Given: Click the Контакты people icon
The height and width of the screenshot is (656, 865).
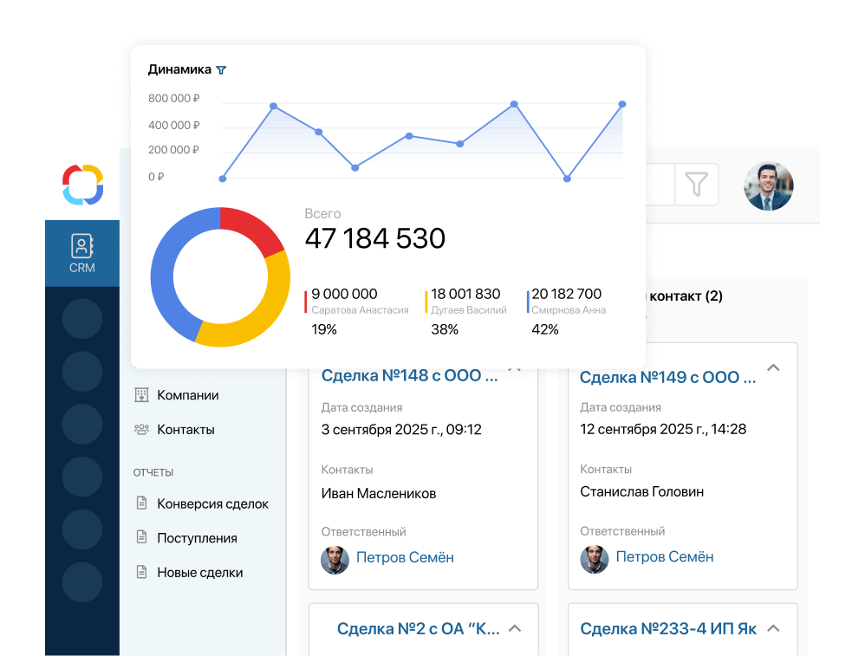Looking at the screenshot, I should (x=141, y=430).
